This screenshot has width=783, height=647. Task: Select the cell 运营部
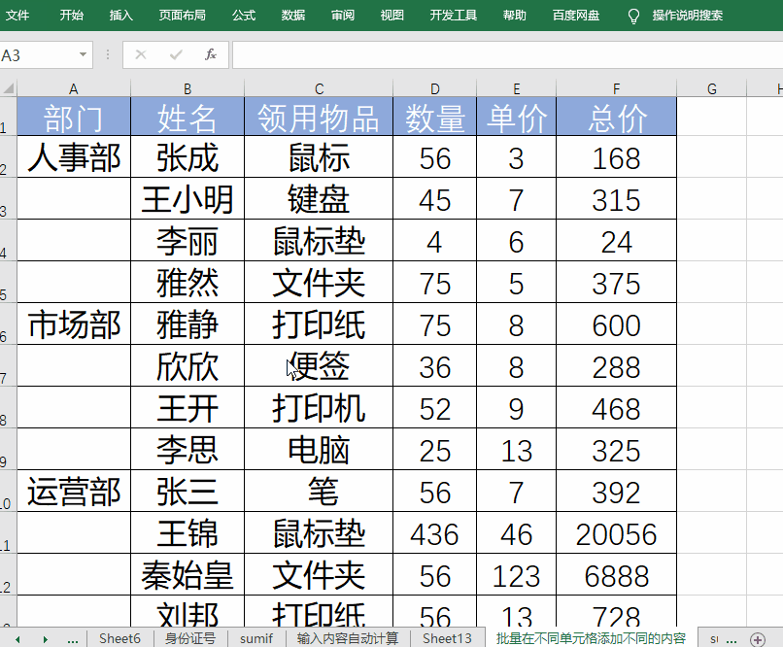[74, 491]
